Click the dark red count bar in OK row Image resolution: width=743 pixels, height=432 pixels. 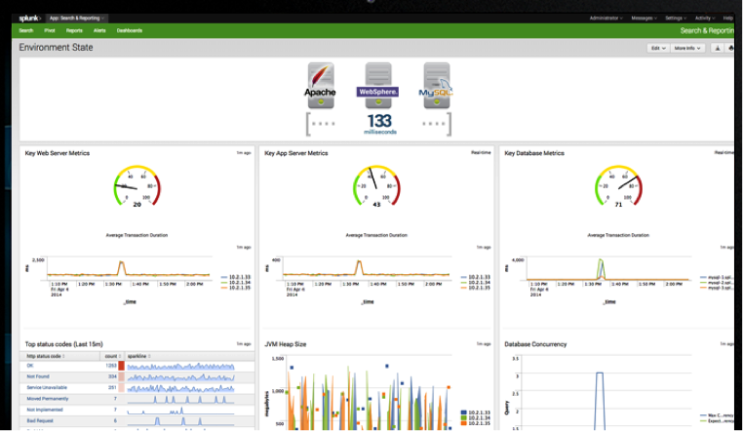[121, 366]
